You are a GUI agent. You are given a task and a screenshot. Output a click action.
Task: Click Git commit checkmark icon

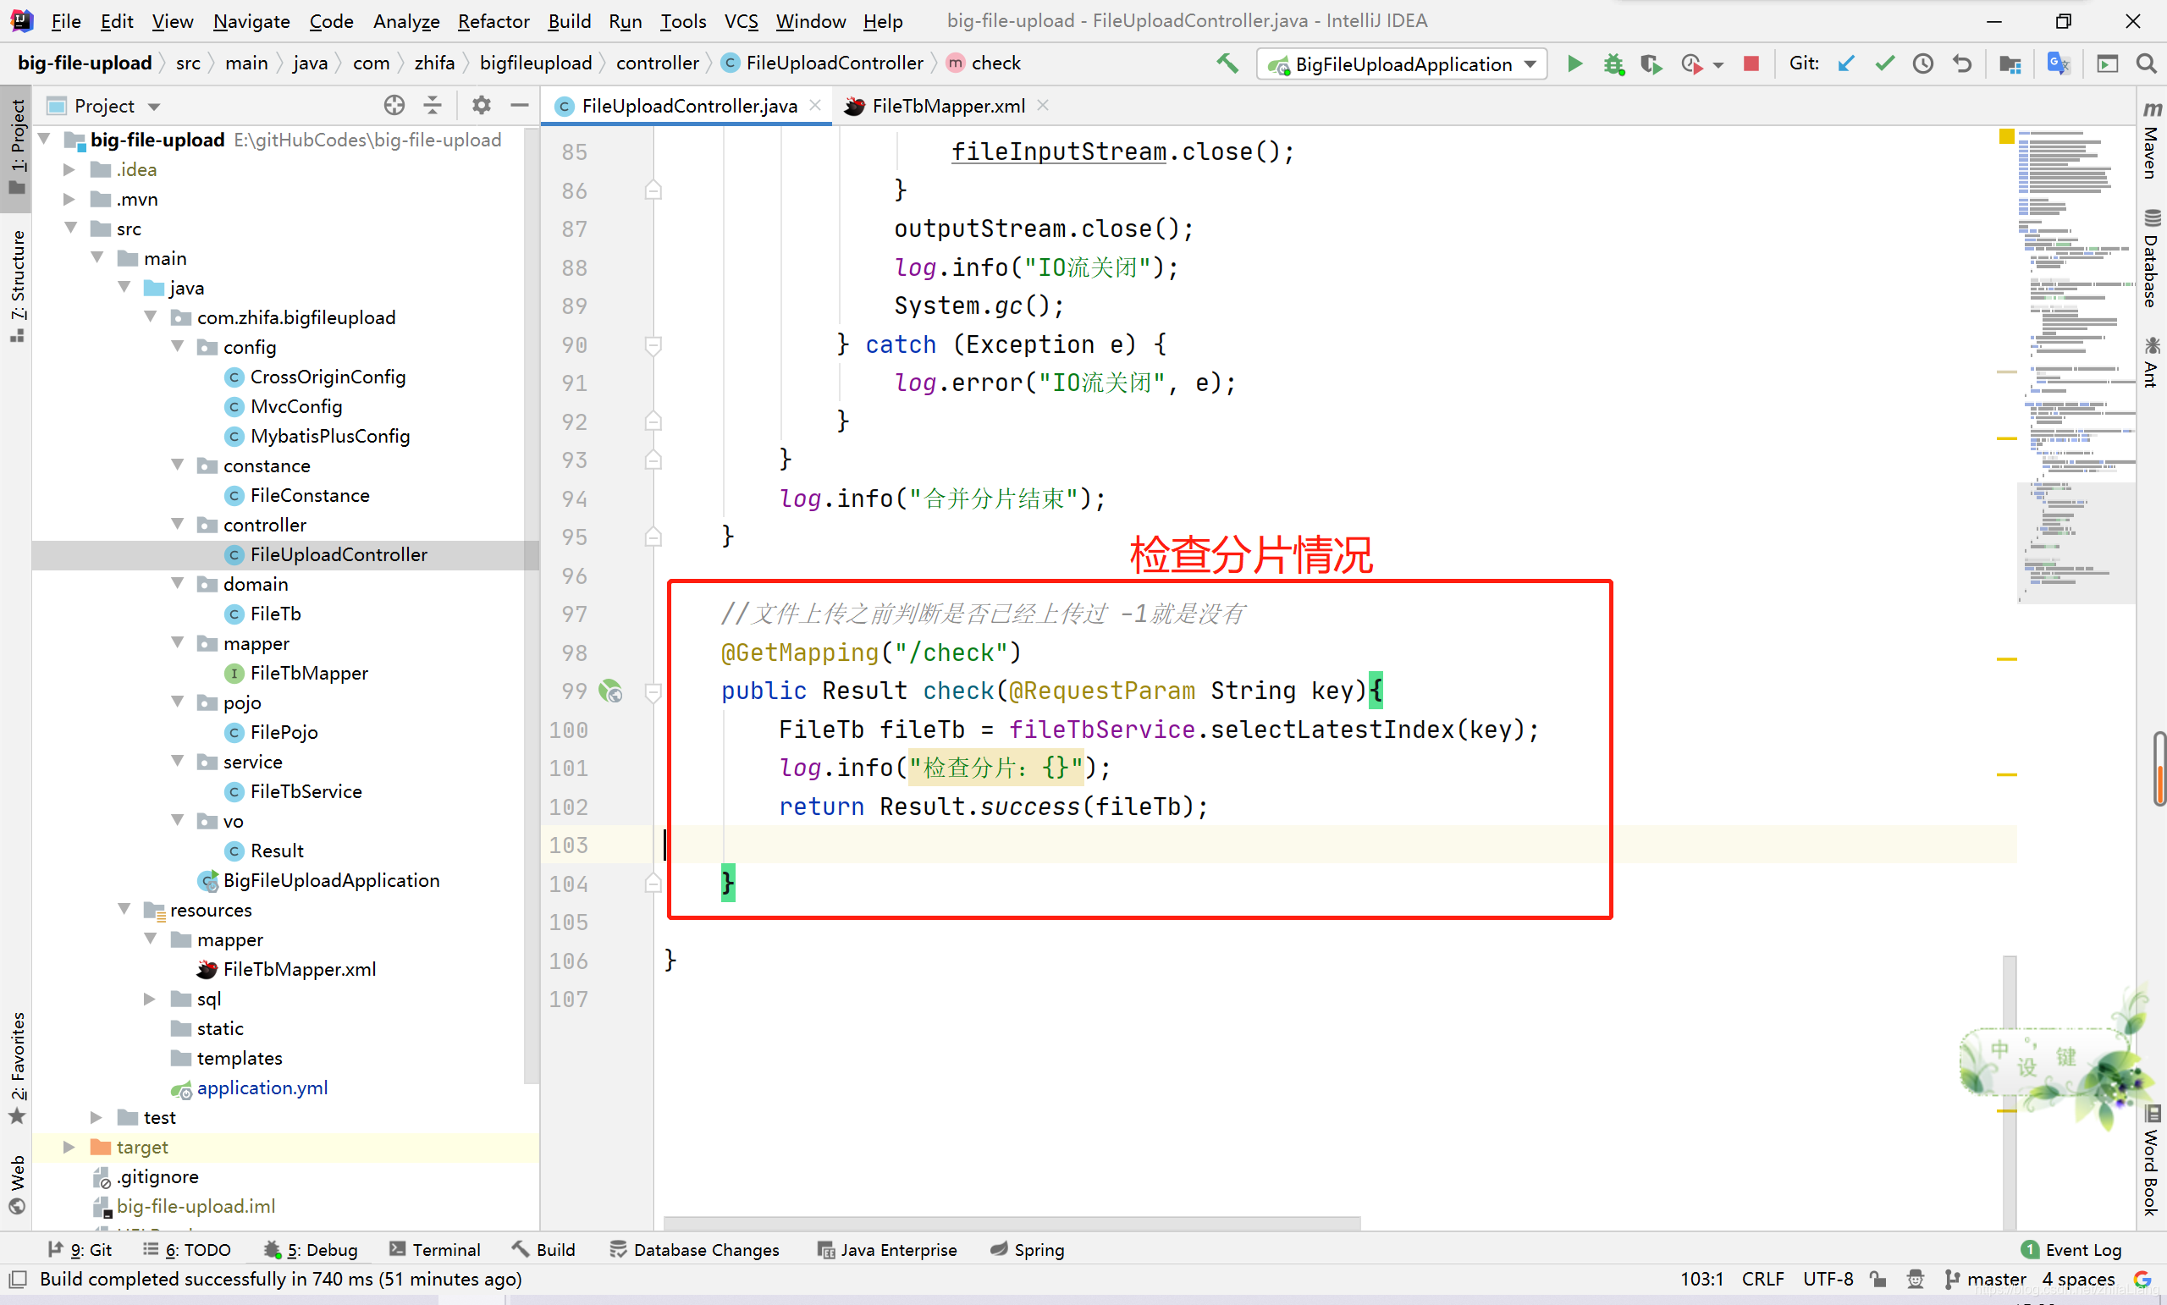(x=1883, y=63)
